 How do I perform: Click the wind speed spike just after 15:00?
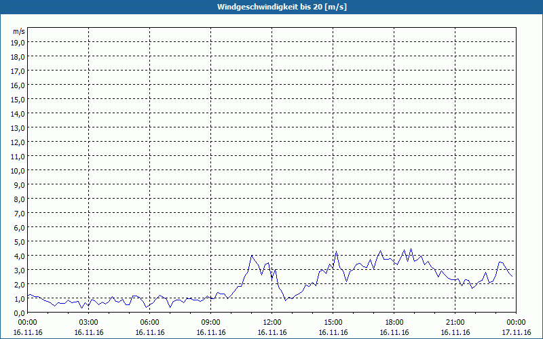click(x=336, y=251)
